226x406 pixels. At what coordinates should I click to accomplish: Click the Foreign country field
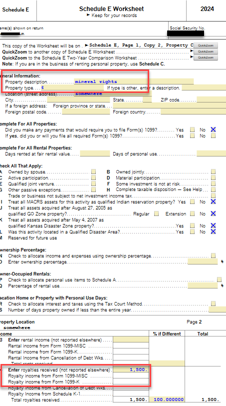coord(193,112)
